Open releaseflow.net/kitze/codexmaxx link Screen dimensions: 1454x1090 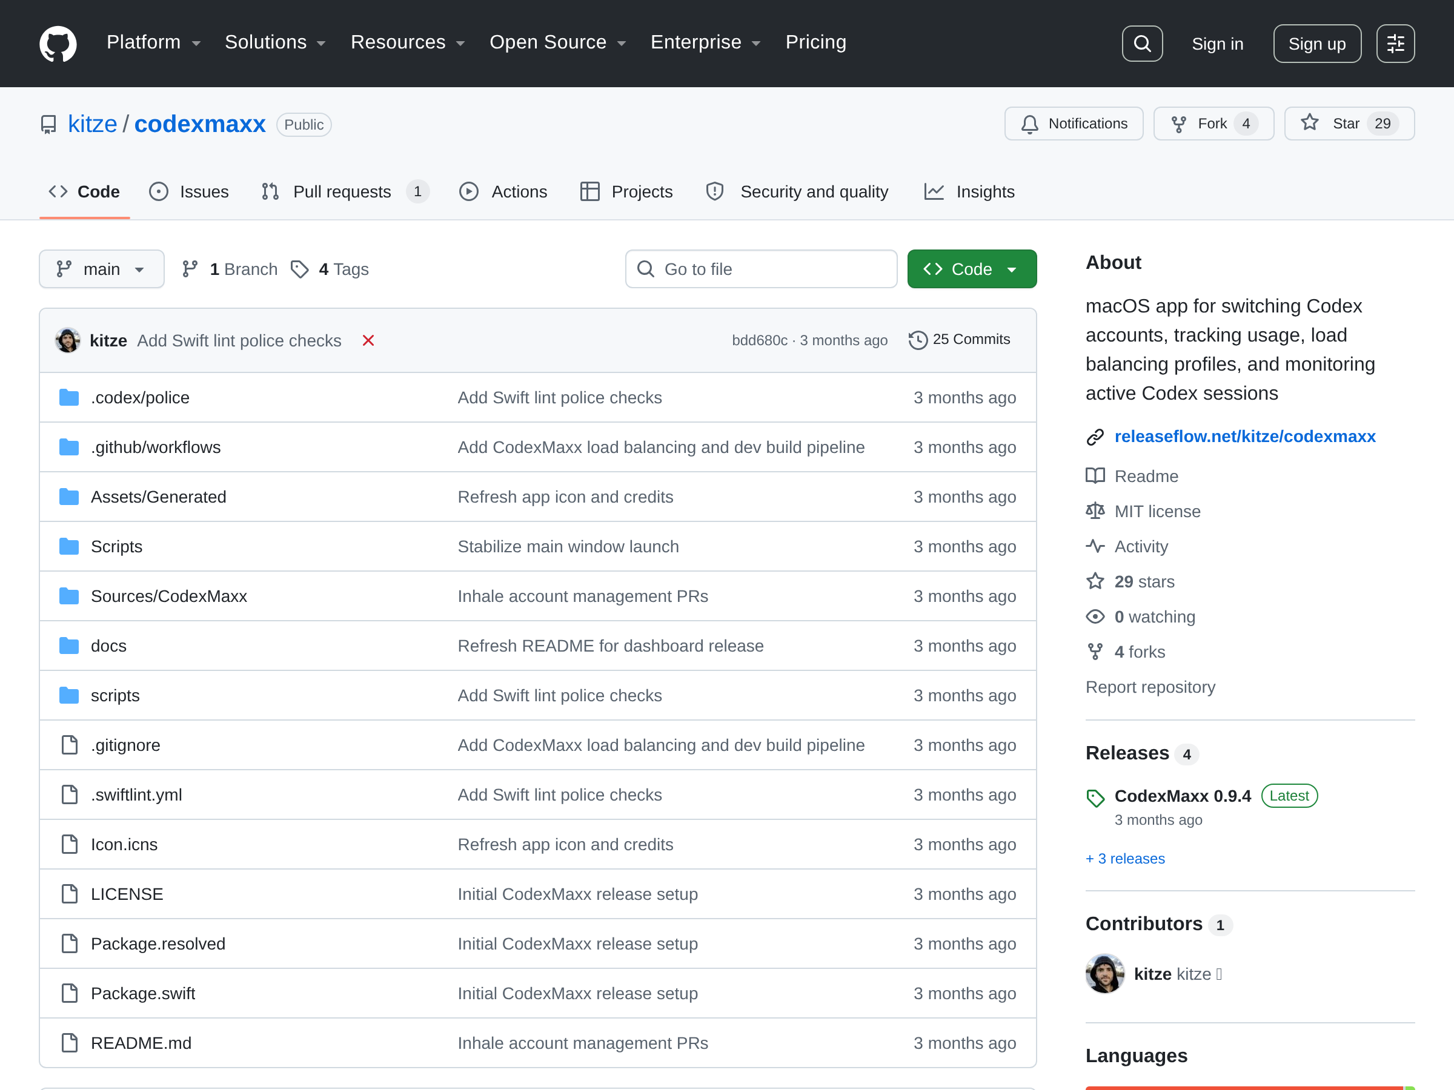(x=1245, y=437)
